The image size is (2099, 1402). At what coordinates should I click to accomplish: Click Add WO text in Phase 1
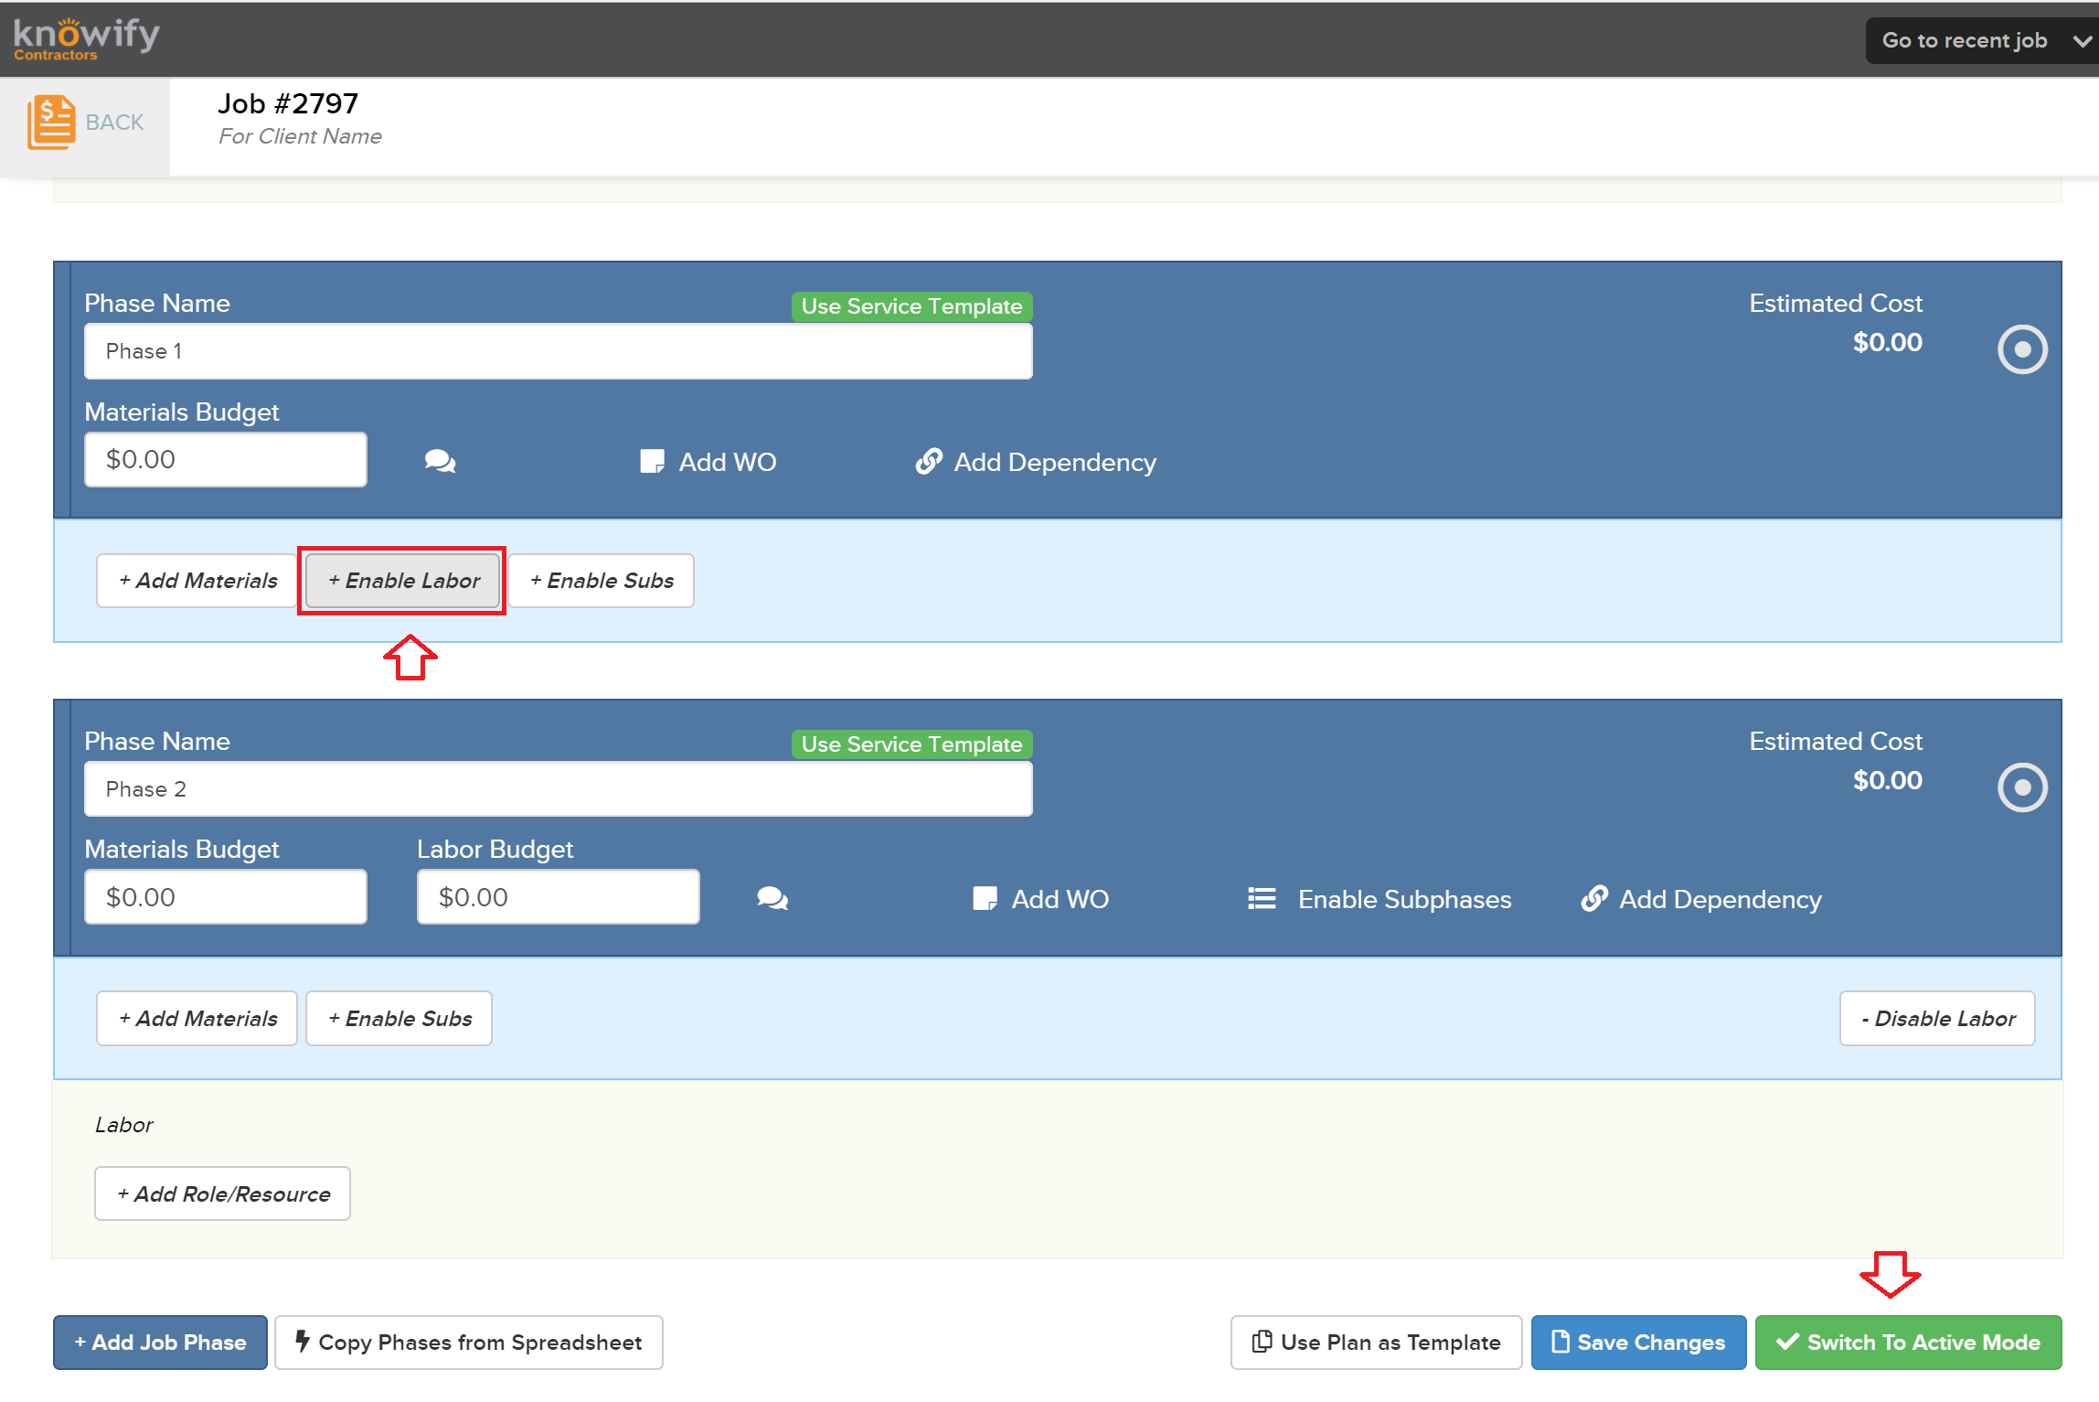pyautogui.click(x=728, y=463)
